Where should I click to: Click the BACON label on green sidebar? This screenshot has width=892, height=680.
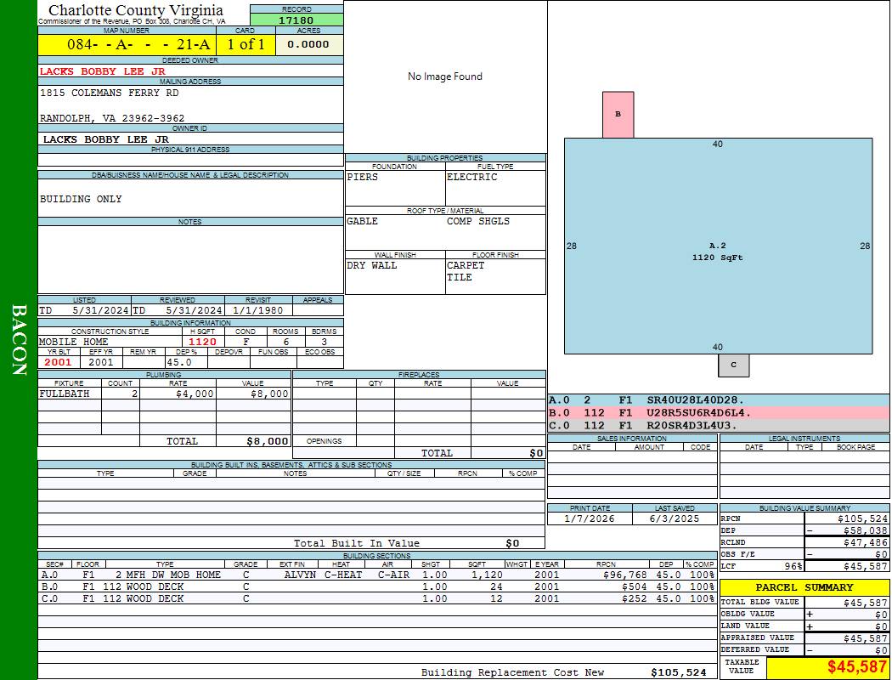point(18,340)
